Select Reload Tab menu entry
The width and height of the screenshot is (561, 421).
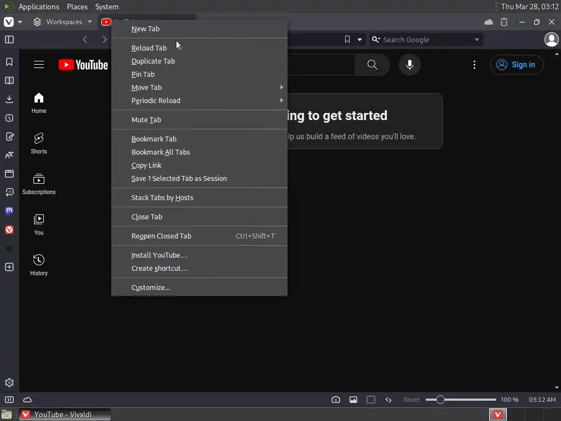coord(199,48)
